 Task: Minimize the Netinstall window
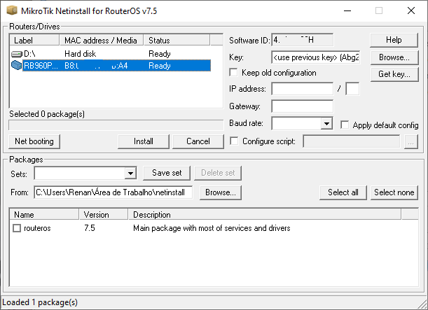(347, 11)
